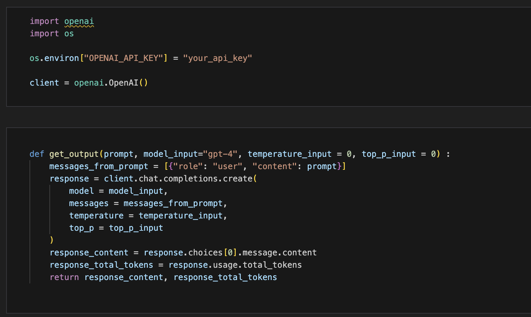Screen dimensions: 531x317
Task: Click the 'client' variable being assigned openai.OpenAI()
Action: 44,83
